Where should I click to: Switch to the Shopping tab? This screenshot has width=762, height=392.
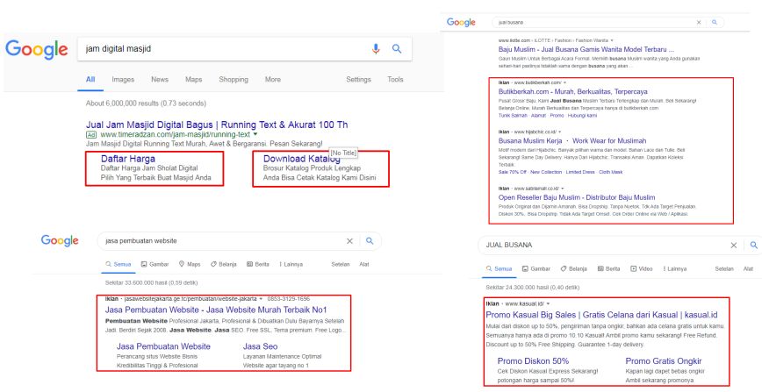234,79
